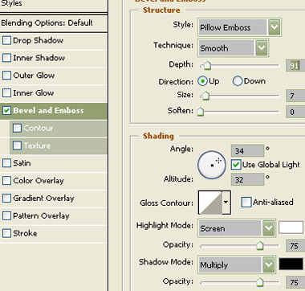Tick the Color Overlay checkbox

click(6, 181)
